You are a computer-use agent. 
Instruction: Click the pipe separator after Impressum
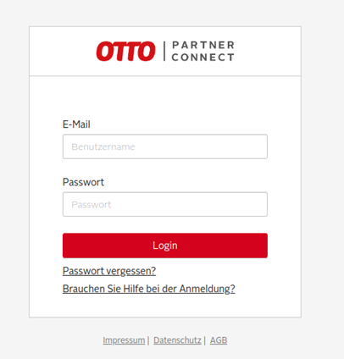point(148,340)
